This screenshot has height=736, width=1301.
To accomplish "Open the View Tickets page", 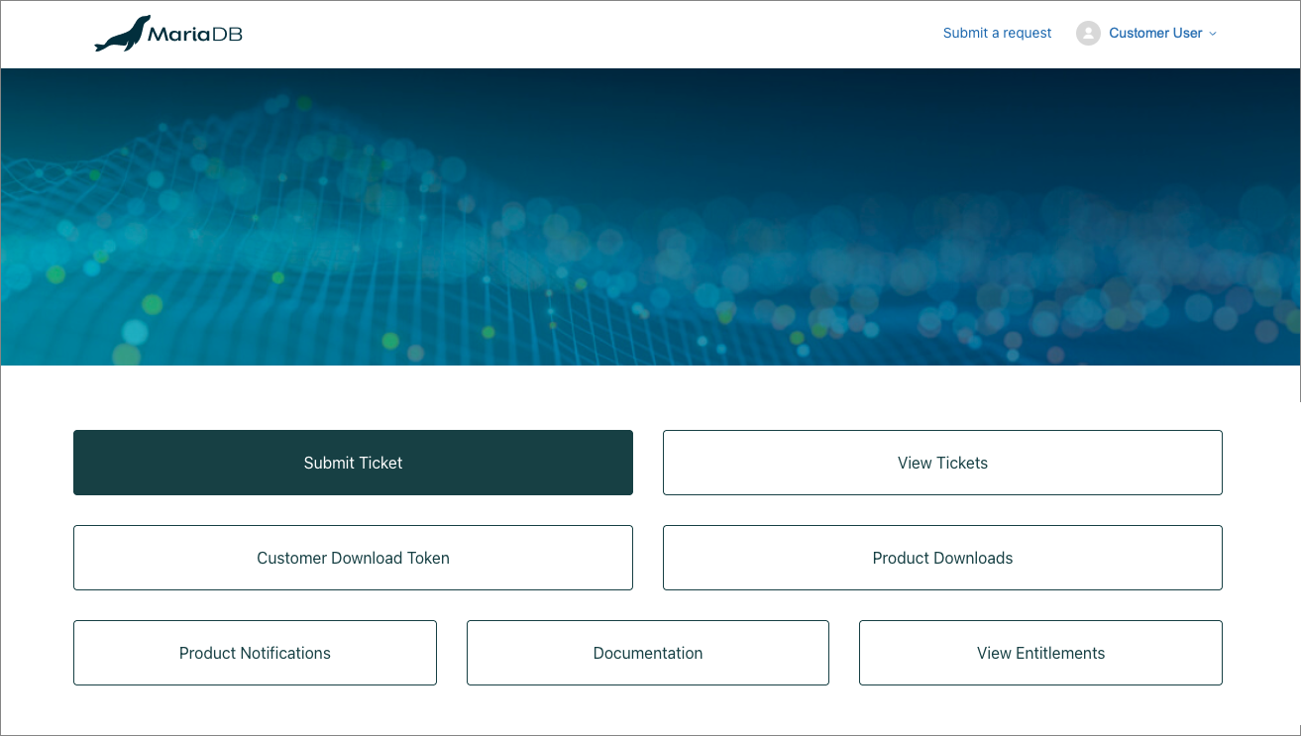I will 942,463.
